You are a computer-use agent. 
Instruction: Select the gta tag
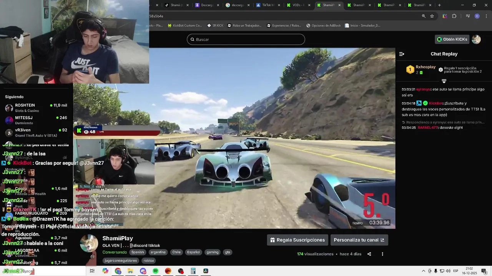tap(228, 252)
